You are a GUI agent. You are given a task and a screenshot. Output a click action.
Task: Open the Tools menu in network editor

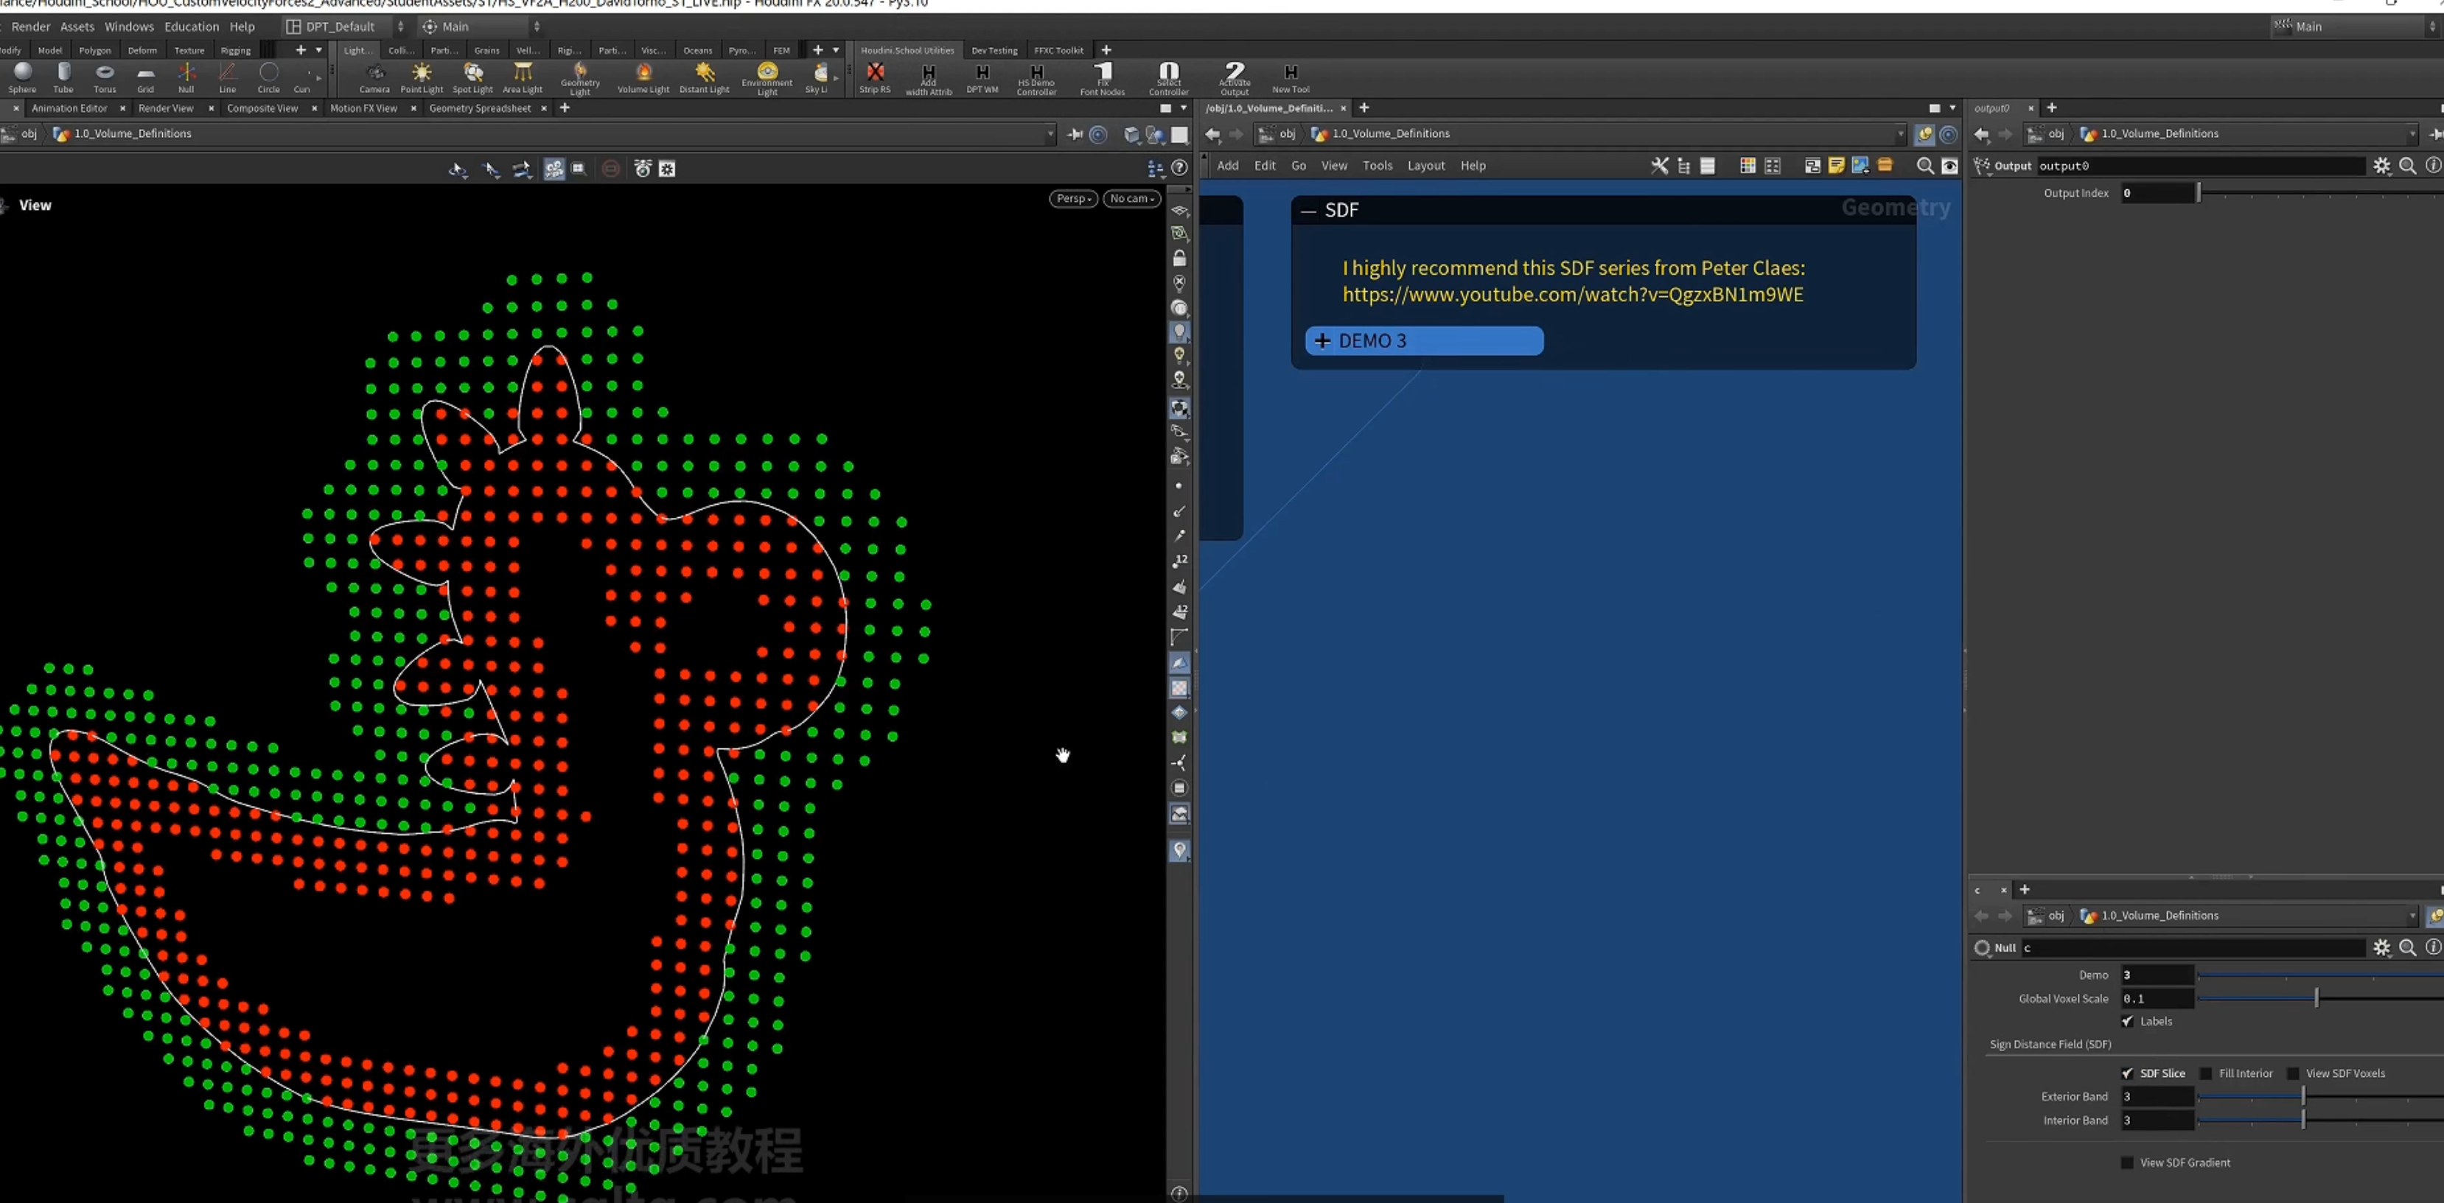1378,166
